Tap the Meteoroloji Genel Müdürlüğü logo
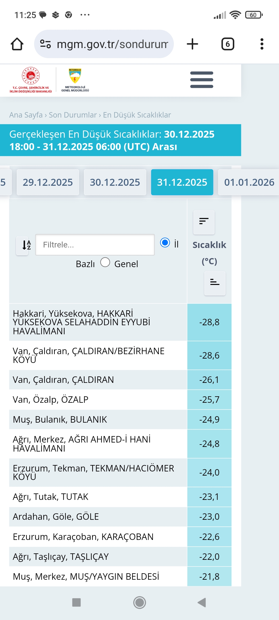Viewport: 279px width, 620px height. (x=75, y=80)
